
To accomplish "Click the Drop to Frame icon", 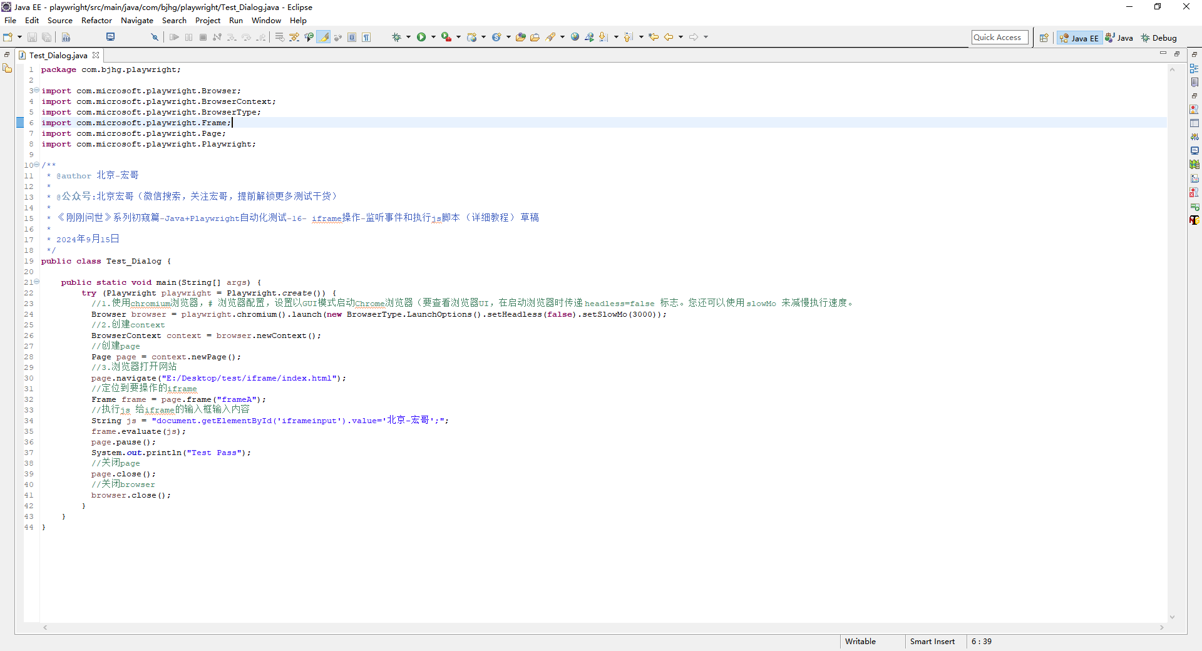I will pos(280,38).
